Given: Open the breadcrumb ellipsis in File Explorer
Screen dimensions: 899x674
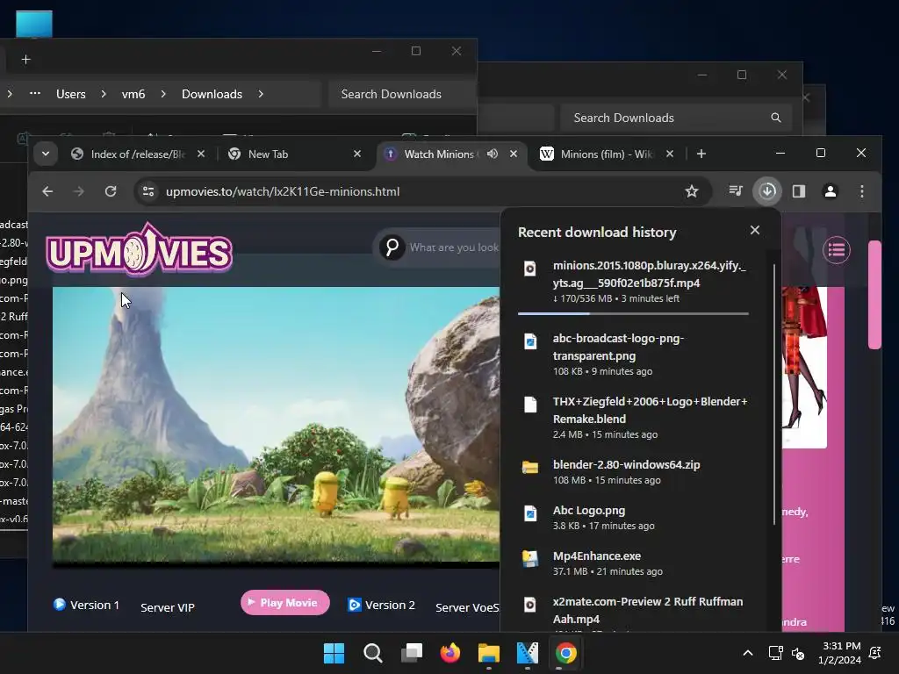Looking at the screenshot, I should tap(35, 93).
